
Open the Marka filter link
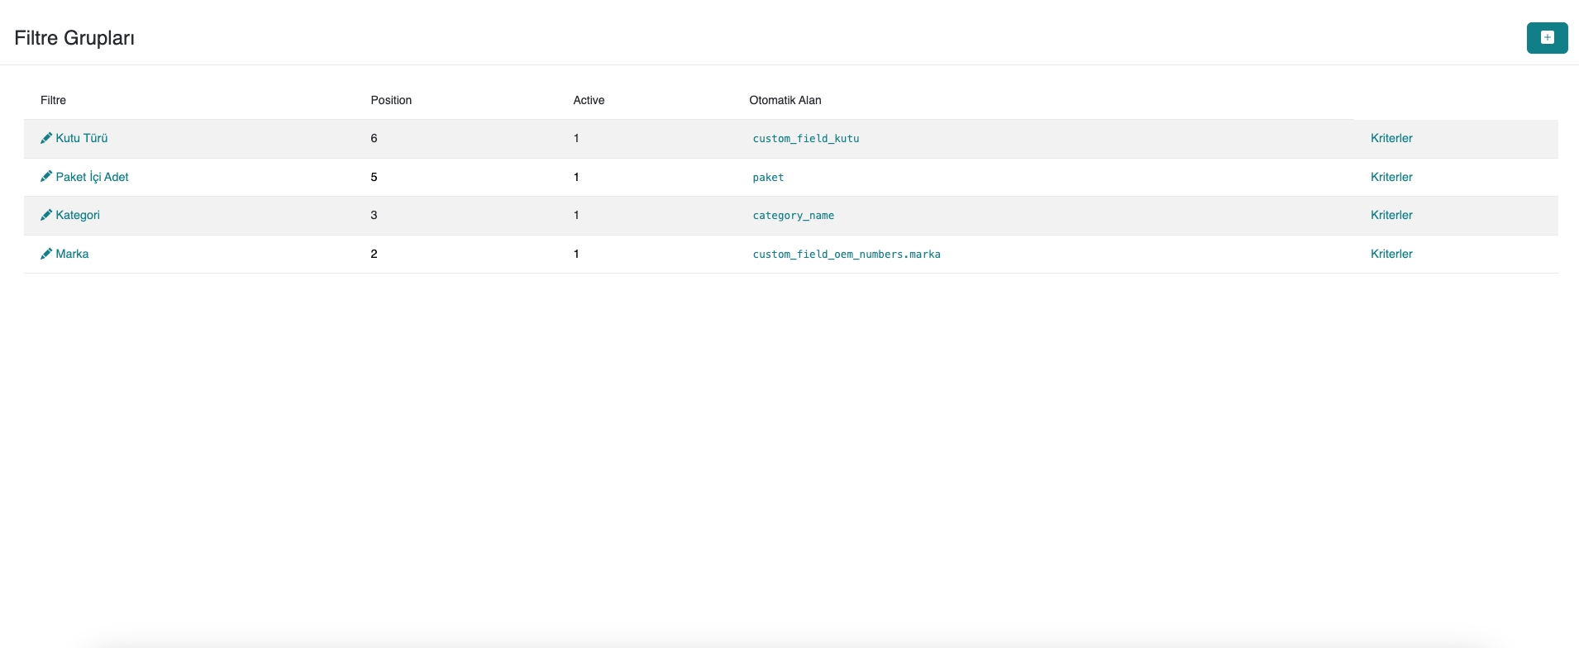(72, 254)
